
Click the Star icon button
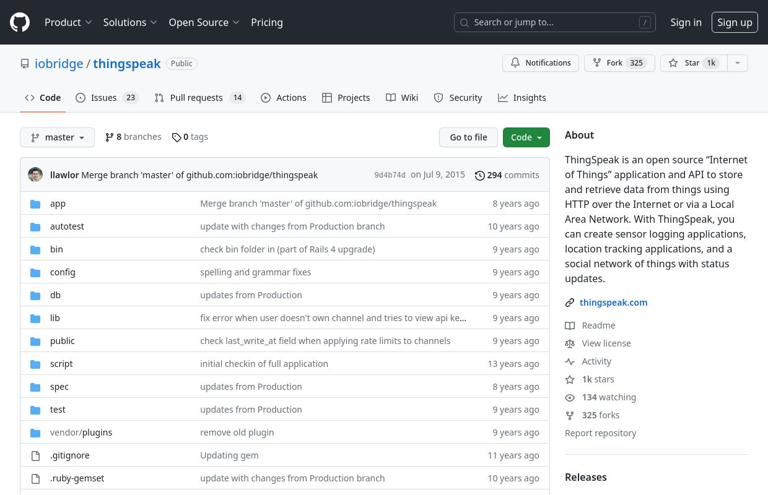[673, 63]
